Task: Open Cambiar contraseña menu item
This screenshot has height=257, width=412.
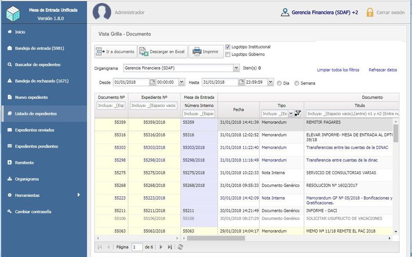Action: click(x=33, y=212)
